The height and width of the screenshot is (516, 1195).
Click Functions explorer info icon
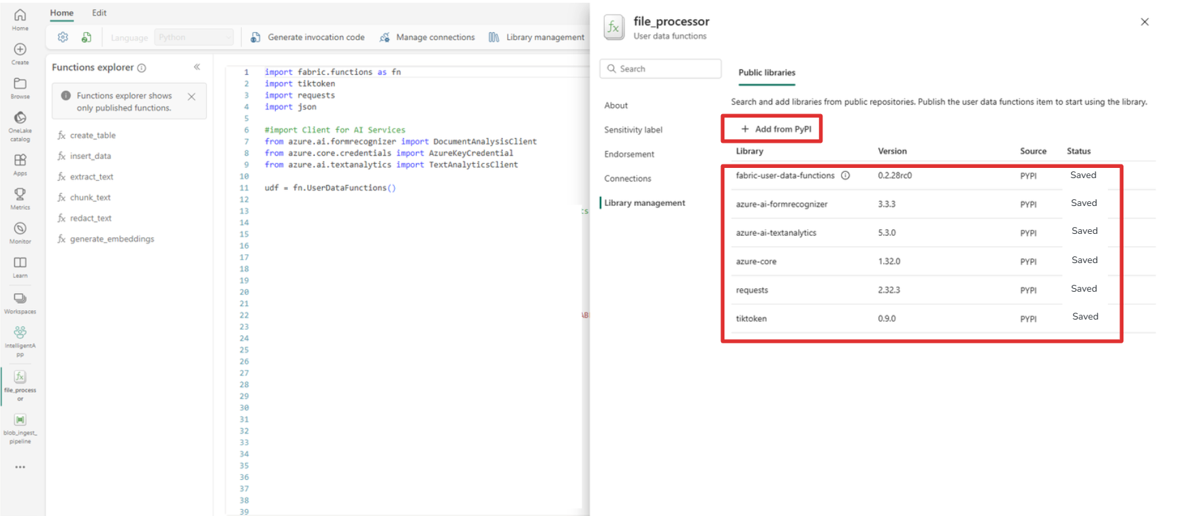click(x=142, y=68)
